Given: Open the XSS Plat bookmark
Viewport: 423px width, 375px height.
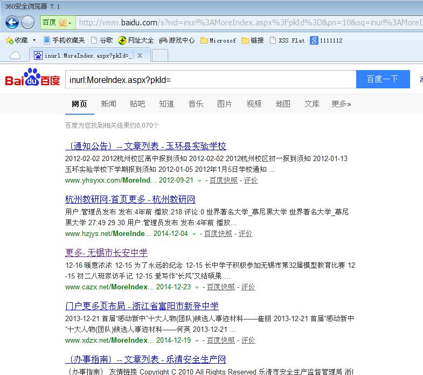Looking at the screenshot, I should (287, 40).
